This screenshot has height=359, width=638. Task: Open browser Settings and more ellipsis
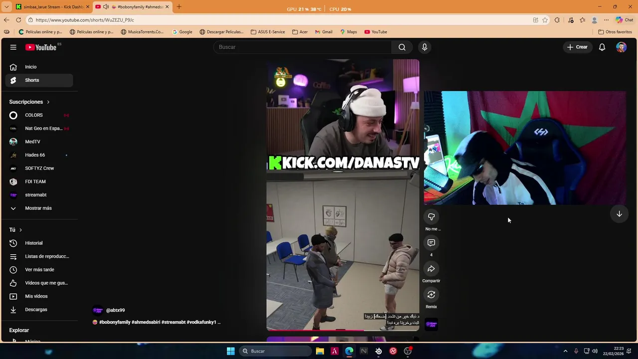pyautogui.click(x=606, y=20)
